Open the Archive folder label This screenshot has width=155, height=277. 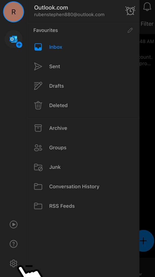coord(58,128)
